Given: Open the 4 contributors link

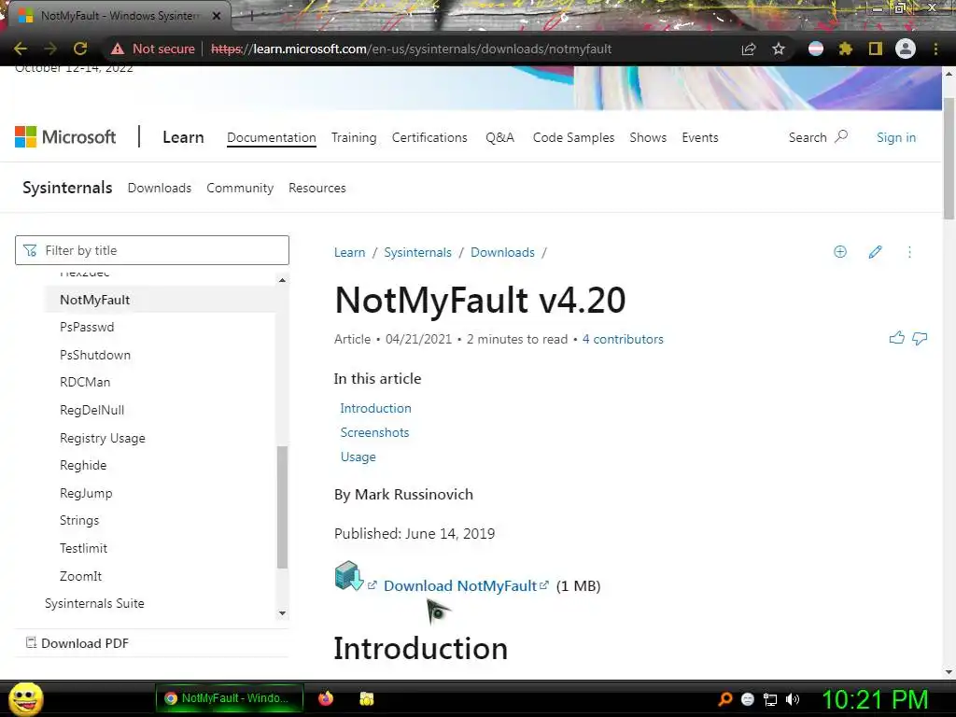Looking at the screenshot, I should click(623, 339).
